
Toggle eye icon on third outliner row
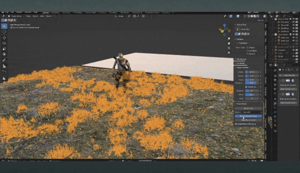tap(294, 25)
